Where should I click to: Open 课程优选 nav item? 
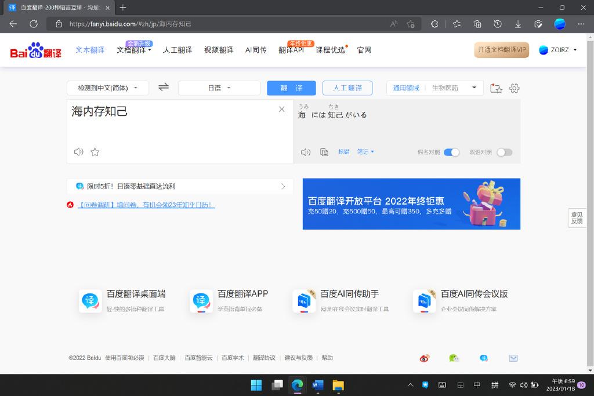pos(330,50)
